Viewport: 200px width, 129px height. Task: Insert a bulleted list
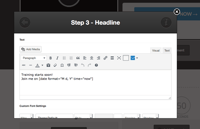(64, 58)
